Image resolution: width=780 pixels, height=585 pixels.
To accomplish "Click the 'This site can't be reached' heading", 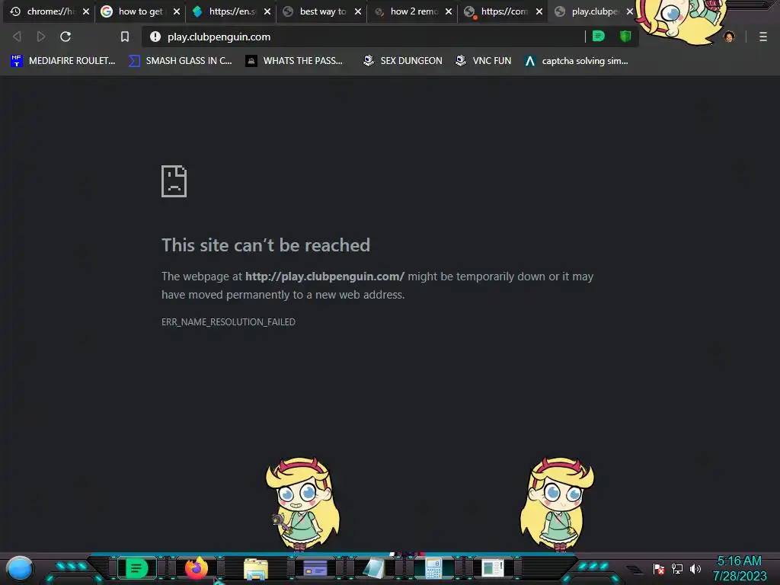I will [266, 245].
